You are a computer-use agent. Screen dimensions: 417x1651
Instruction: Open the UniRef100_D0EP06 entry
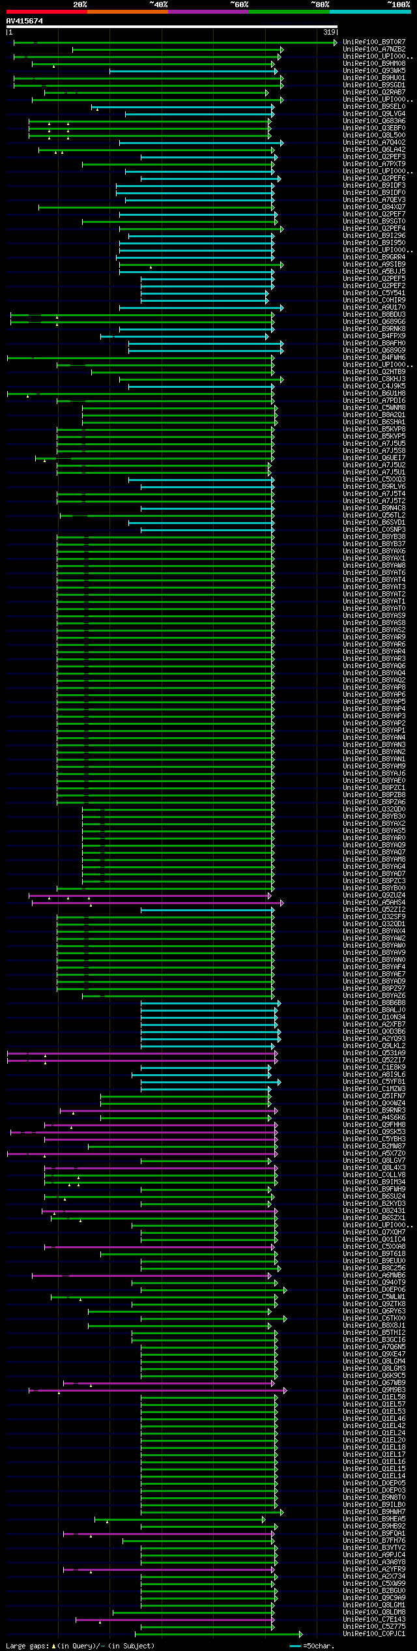pos(374,1290)
